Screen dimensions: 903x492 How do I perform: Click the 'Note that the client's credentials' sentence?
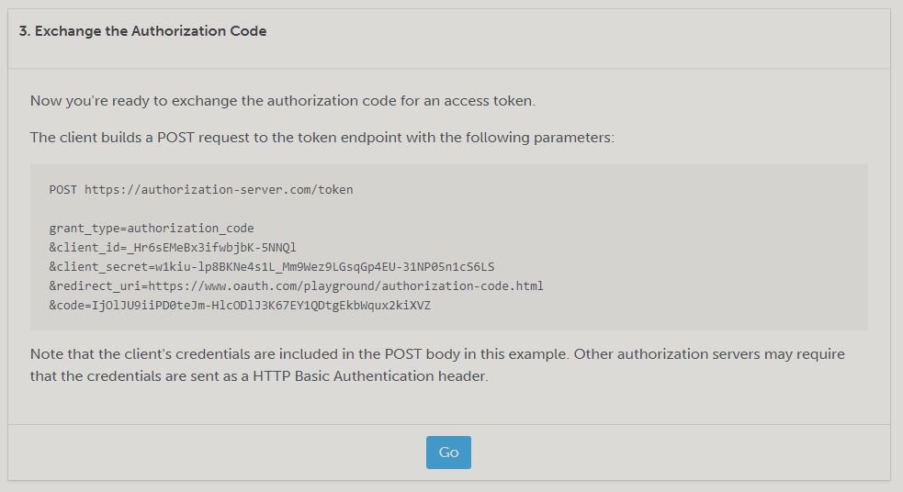[276, 354]
